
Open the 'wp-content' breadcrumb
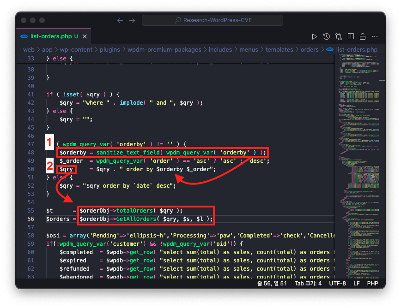[x=76, y=49]
